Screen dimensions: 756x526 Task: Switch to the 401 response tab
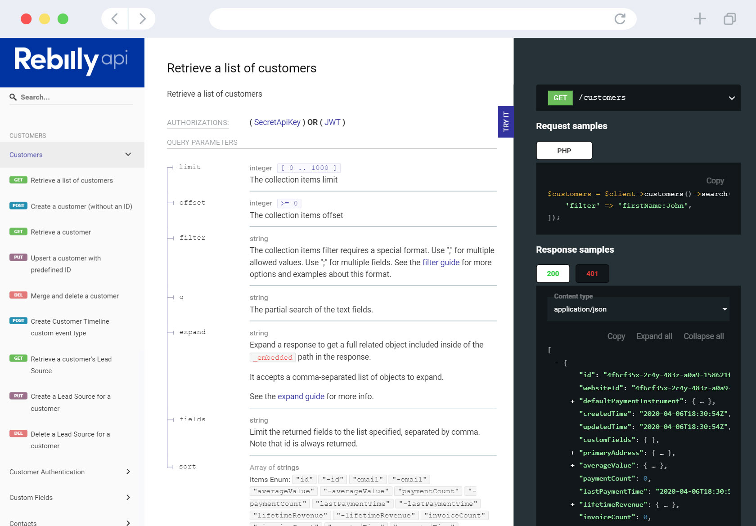[x=592, y=274]
